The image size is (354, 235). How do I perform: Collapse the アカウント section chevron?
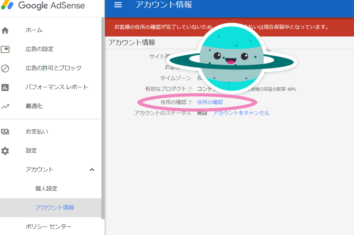[92, 170]
